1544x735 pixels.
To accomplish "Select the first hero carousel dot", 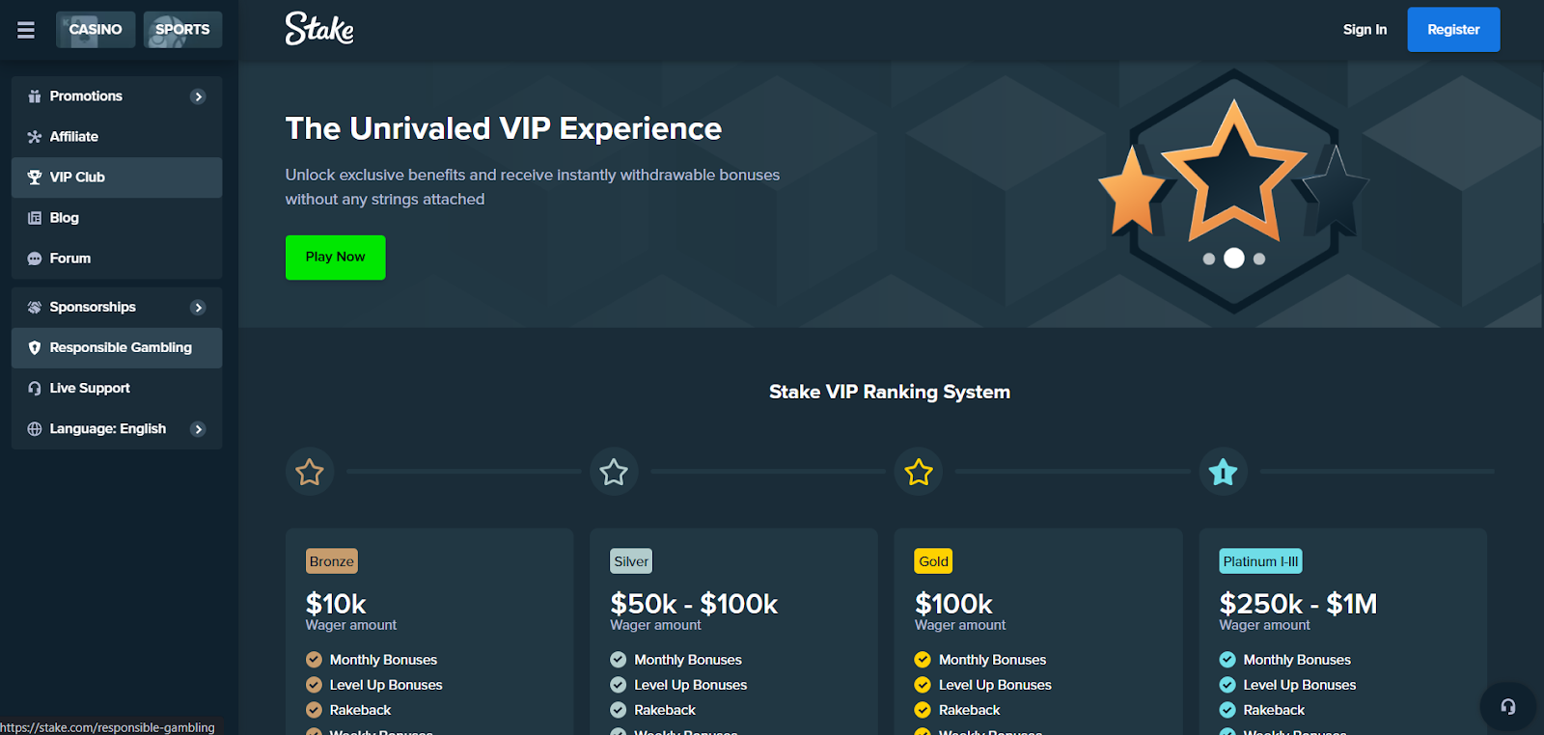I will [1209, 259].
